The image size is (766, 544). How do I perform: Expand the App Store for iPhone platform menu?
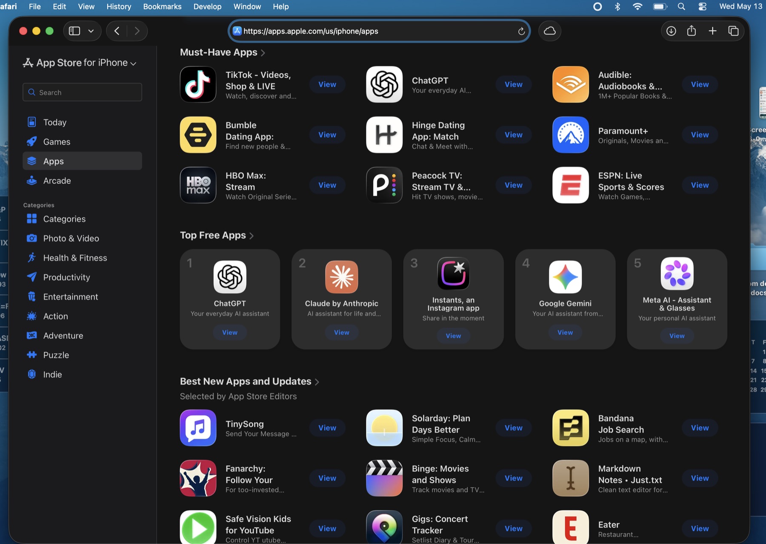80,63
